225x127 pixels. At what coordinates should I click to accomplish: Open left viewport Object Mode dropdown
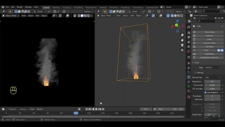click(x=11, y=16)
